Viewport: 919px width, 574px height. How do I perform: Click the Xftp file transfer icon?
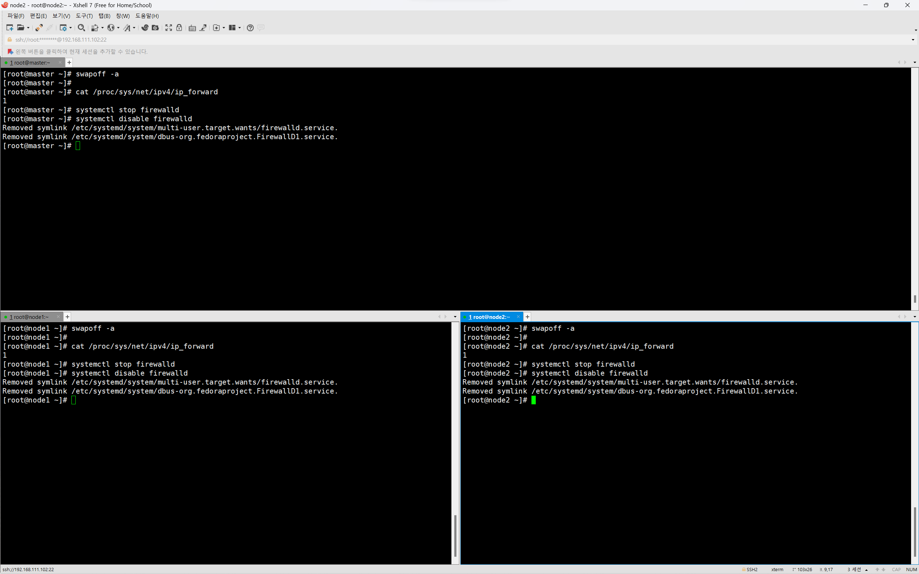click(x=155, y=28)
